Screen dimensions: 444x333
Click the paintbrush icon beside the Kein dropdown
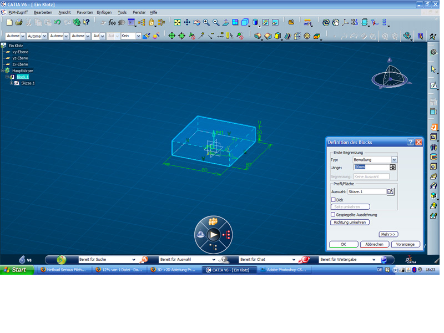point(146,36)
